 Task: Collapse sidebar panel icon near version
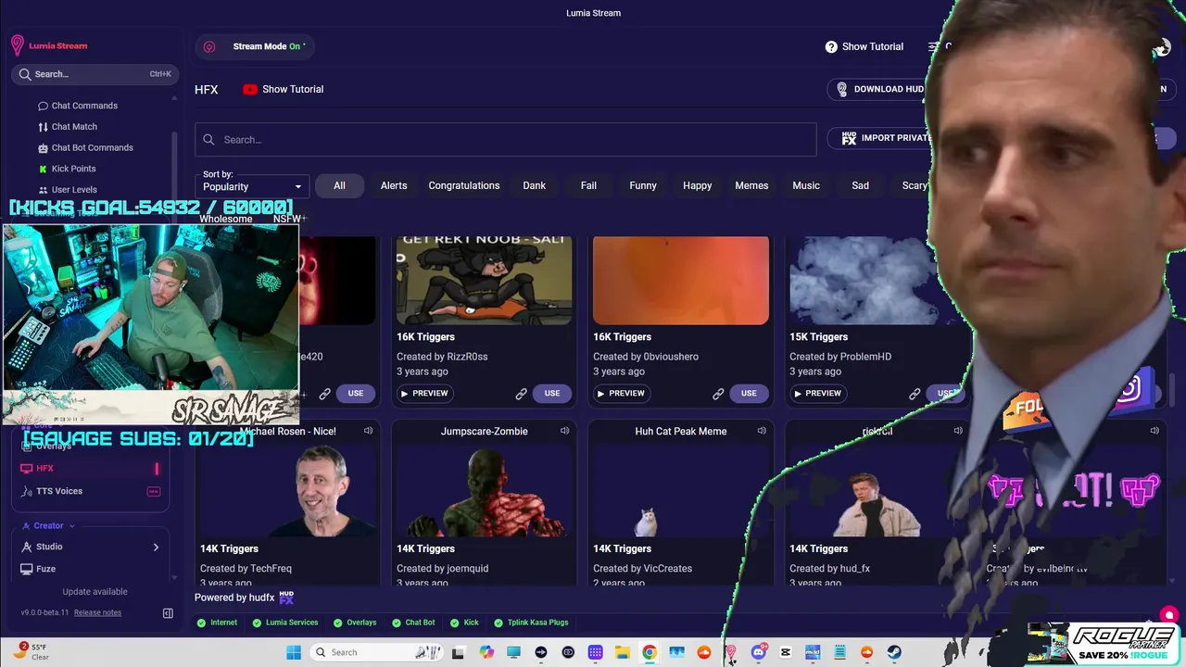[168, 612]
